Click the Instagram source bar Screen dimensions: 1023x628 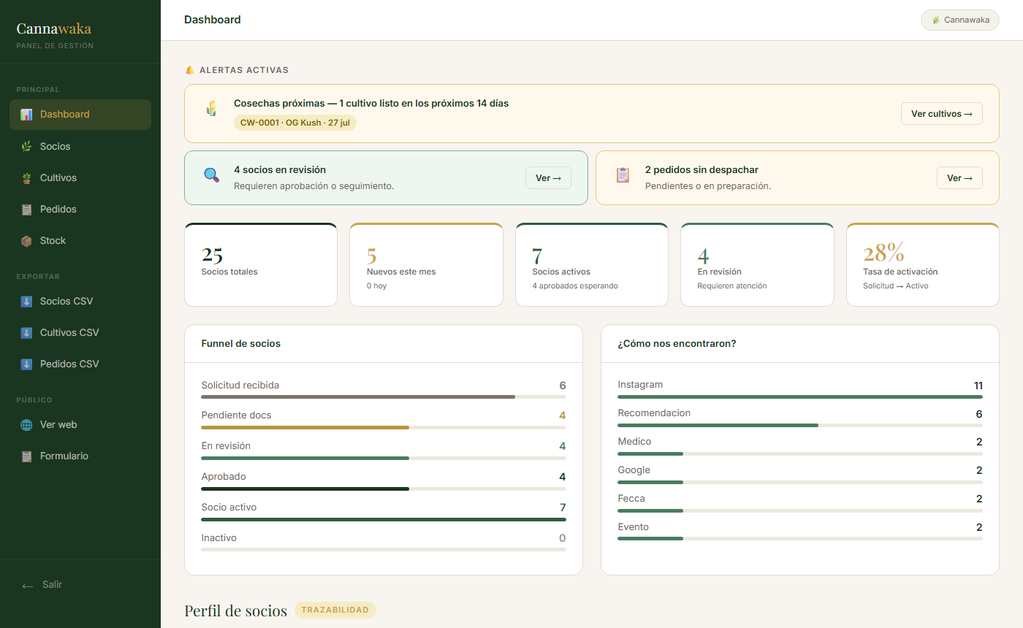800,397
